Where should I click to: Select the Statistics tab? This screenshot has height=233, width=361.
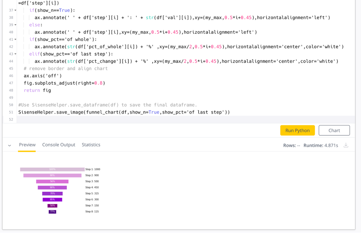pyautogui.click(x=91, y=145)
